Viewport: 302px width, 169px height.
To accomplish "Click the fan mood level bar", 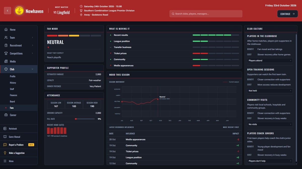I will tap(74, 36).
